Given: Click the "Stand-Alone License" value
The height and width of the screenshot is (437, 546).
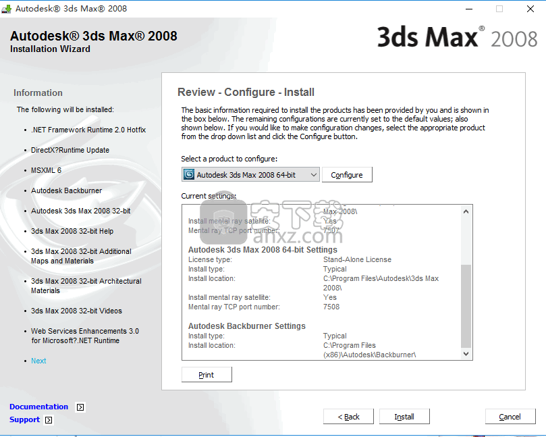Looking at the screenshot, I should pos(357,259).
